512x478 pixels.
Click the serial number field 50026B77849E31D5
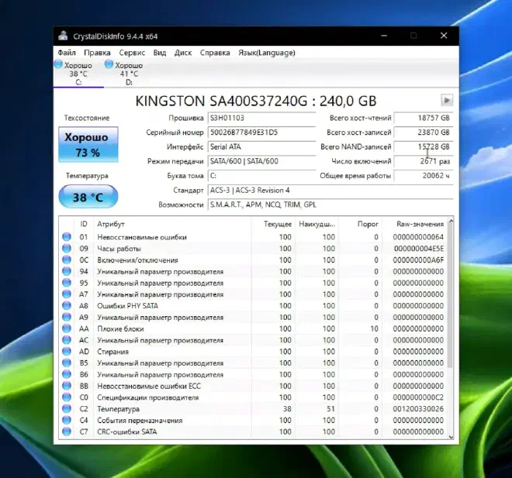point(262,132)
